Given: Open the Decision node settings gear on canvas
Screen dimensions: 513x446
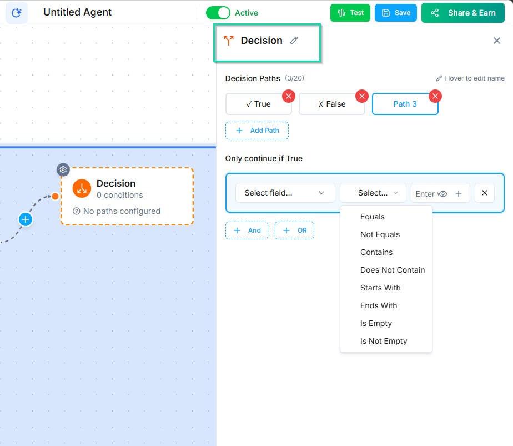Looking at the screenshot, I should click(x=63, y=170).
